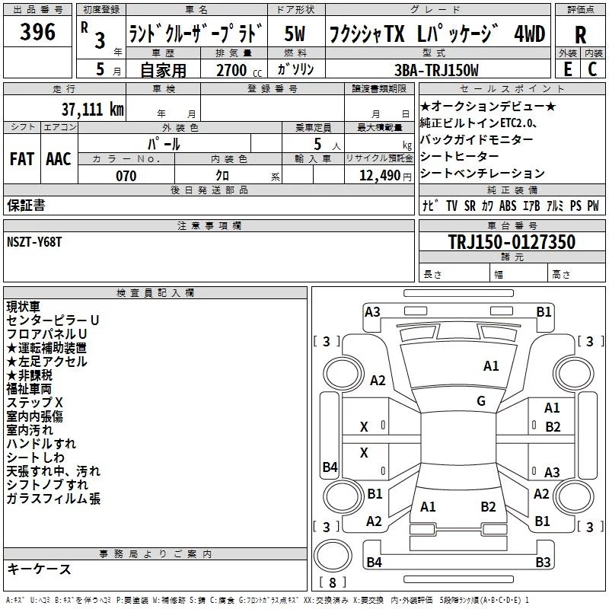Click ★非課税 note
609x609 pixels.
pos(29,375)
